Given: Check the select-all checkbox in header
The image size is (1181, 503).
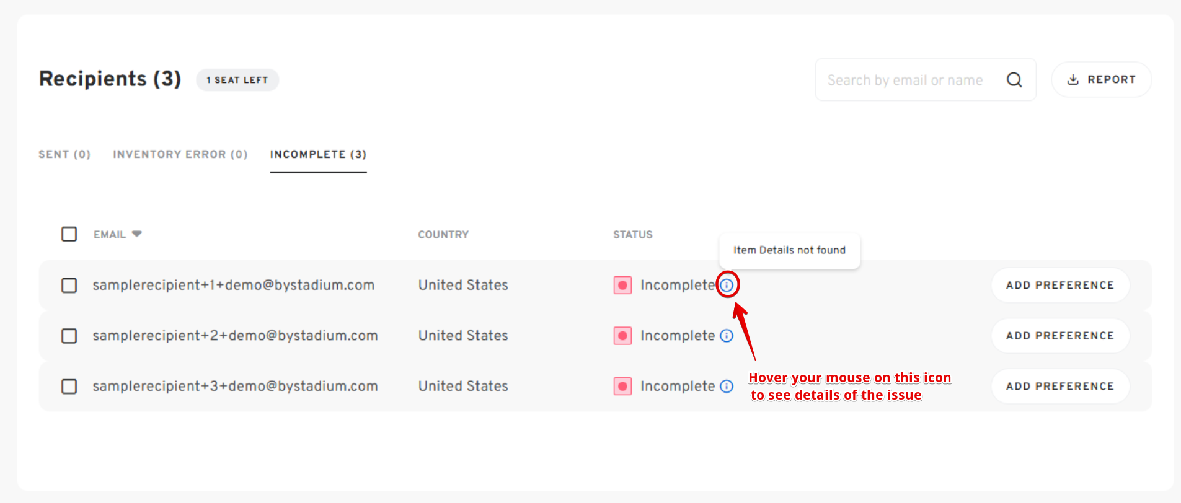Looking at the screenshot, I should 69,234.
